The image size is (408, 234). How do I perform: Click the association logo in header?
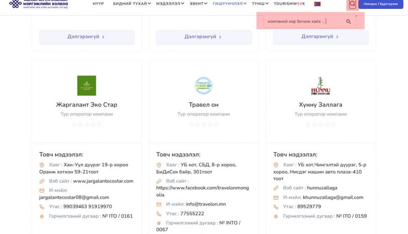point(39,4)
